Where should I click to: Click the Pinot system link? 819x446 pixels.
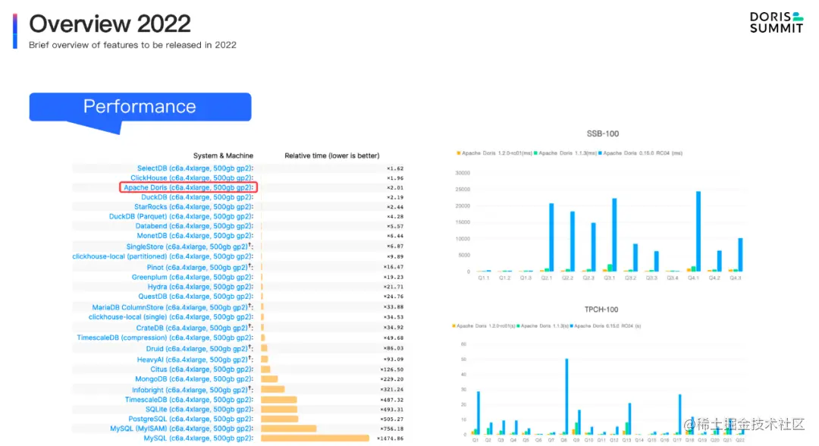pos(200,267)
